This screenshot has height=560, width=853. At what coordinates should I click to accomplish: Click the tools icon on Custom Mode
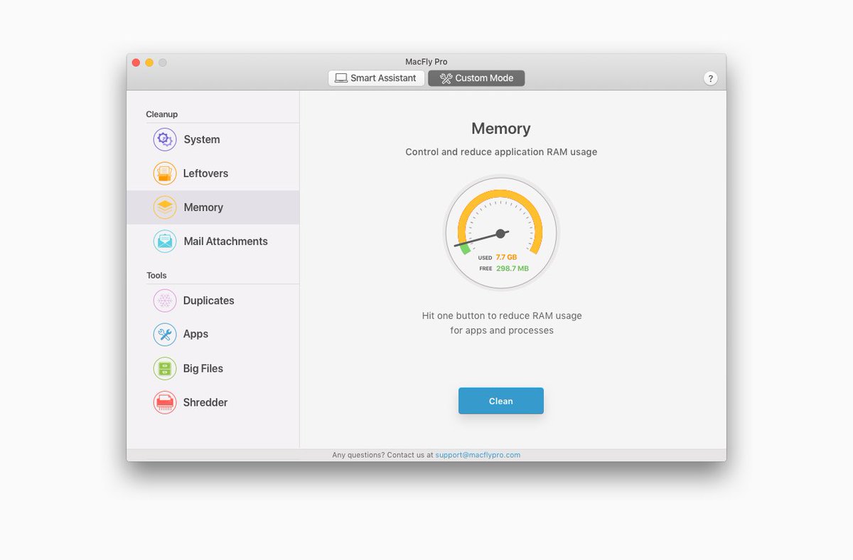tap(446, 78)
